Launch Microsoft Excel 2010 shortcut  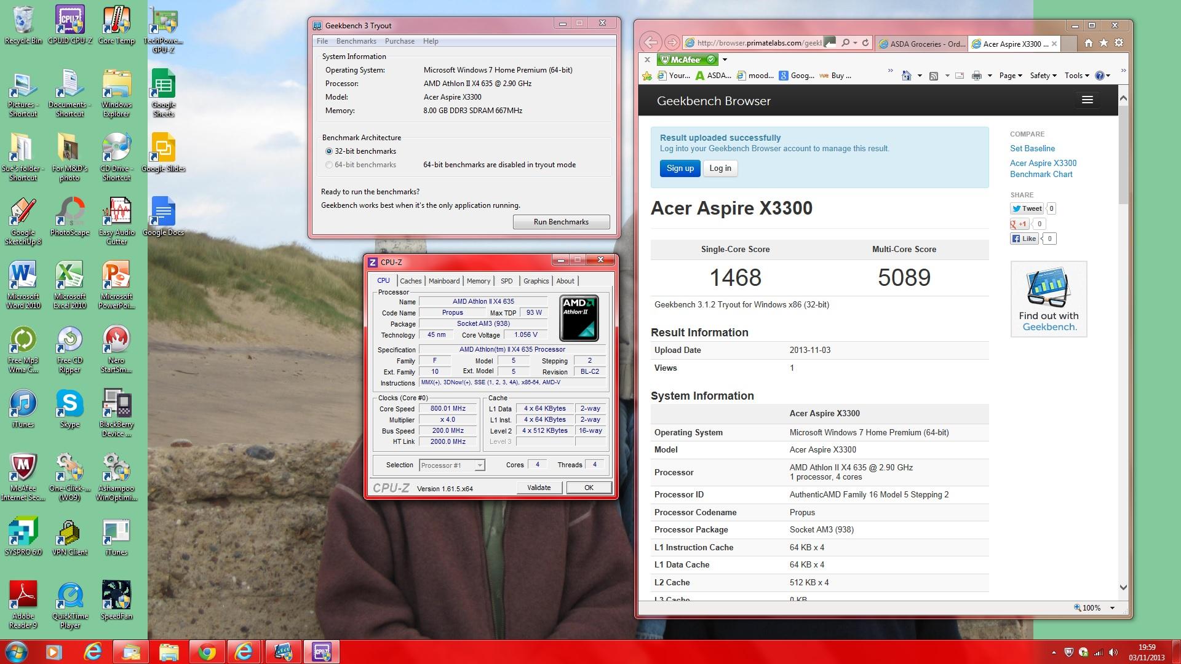[70, 285]
